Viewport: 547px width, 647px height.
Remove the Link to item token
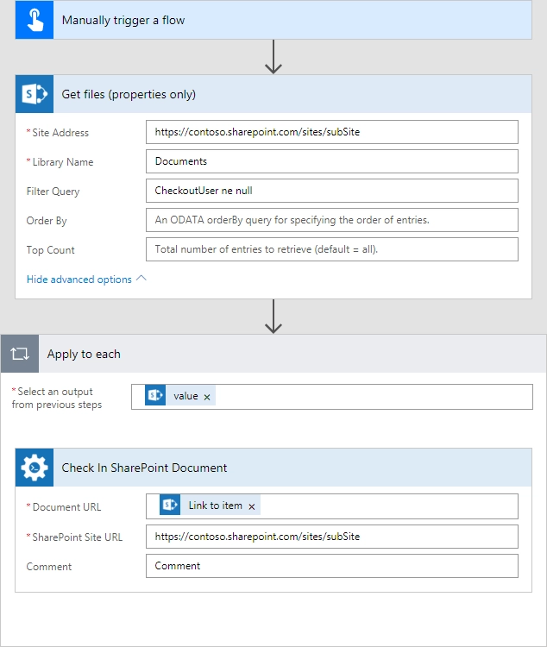252,506
